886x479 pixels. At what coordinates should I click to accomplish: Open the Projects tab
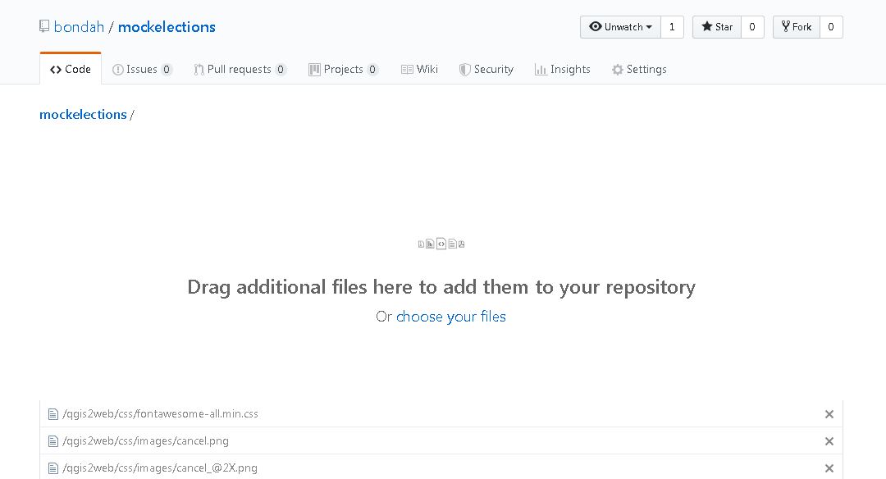343,70
